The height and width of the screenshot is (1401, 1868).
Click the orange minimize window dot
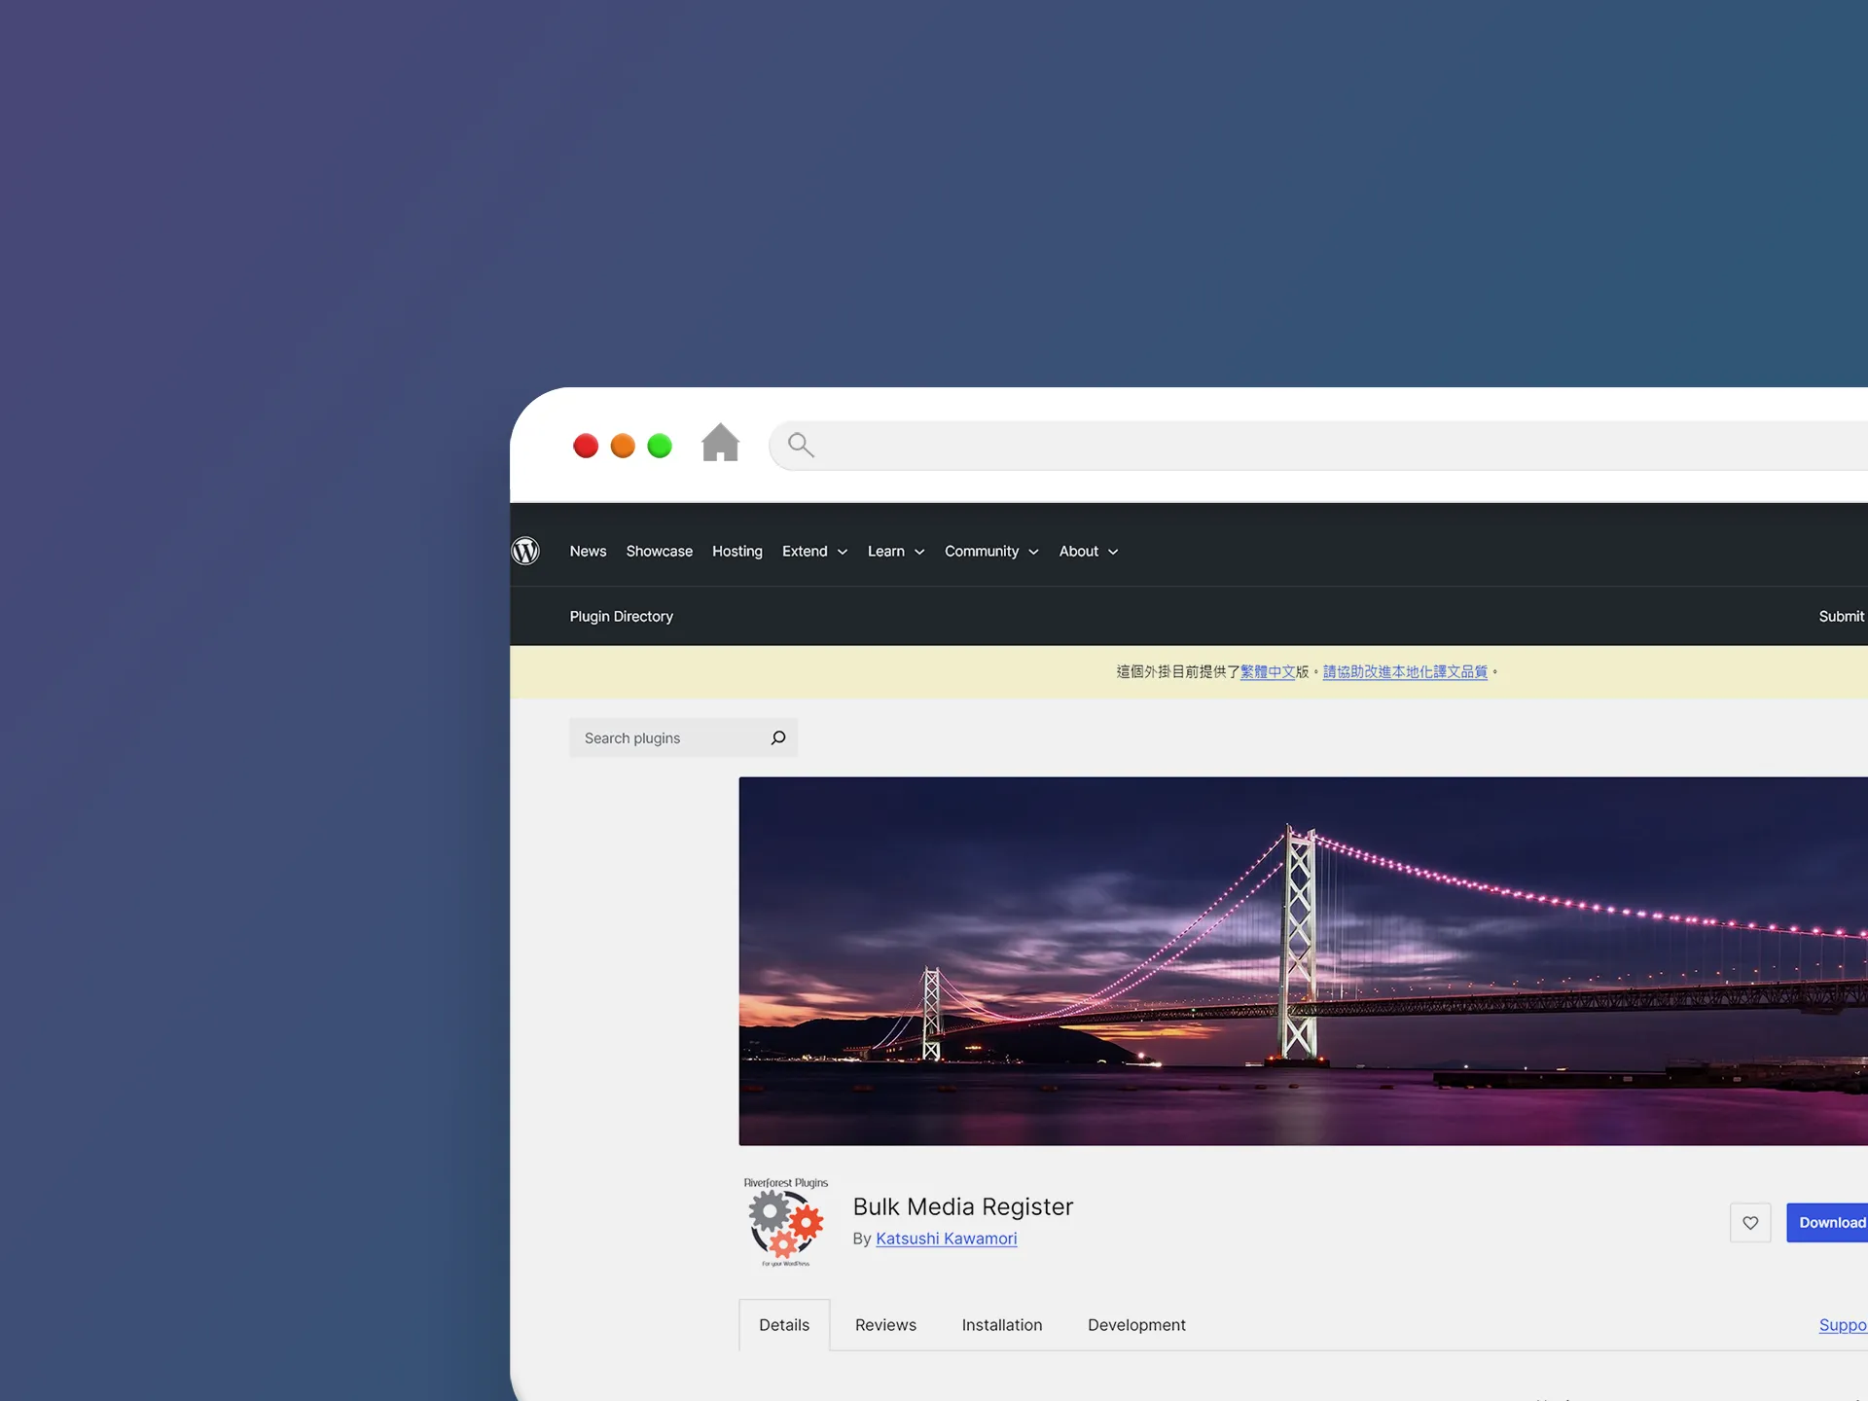click(x=623, y=446)
